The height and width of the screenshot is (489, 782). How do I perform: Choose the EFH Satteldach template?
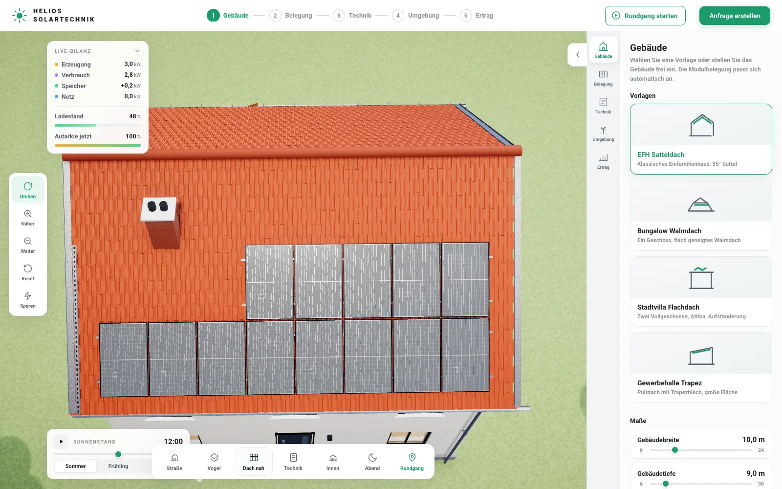701,139
